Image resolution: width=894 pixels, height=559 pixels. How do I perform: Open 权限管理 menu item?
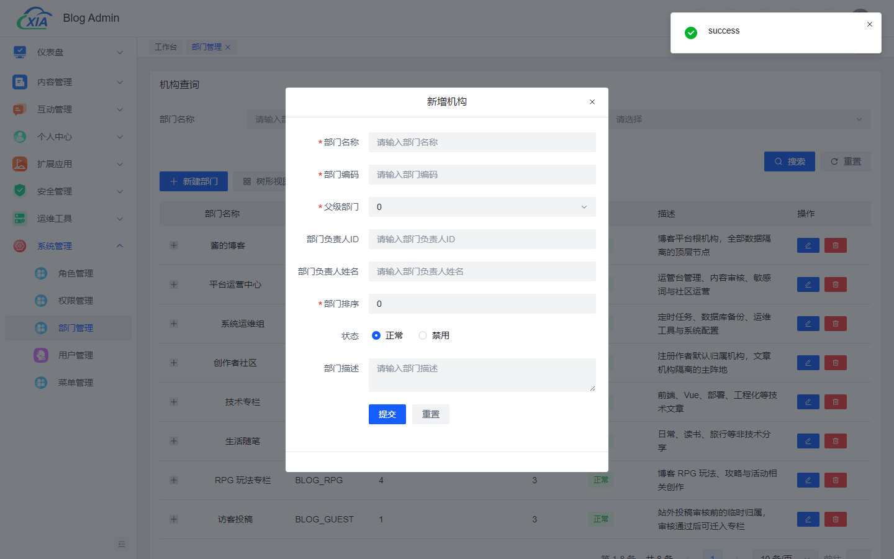(x=68, y=301)
